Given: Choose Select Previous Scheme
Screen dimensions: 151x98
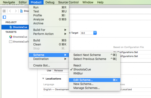Looking at the screenshot, I should pyautogui.click(x=95, y=59).
